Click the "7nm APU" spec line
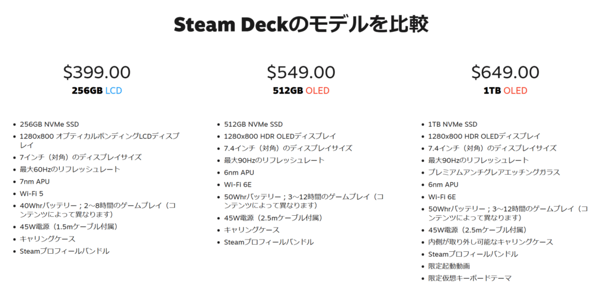 [36, 181]
